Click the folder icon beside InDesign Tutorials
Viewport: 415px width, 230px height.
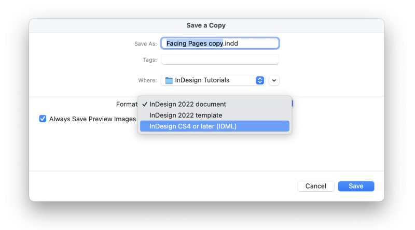(169, 80)
